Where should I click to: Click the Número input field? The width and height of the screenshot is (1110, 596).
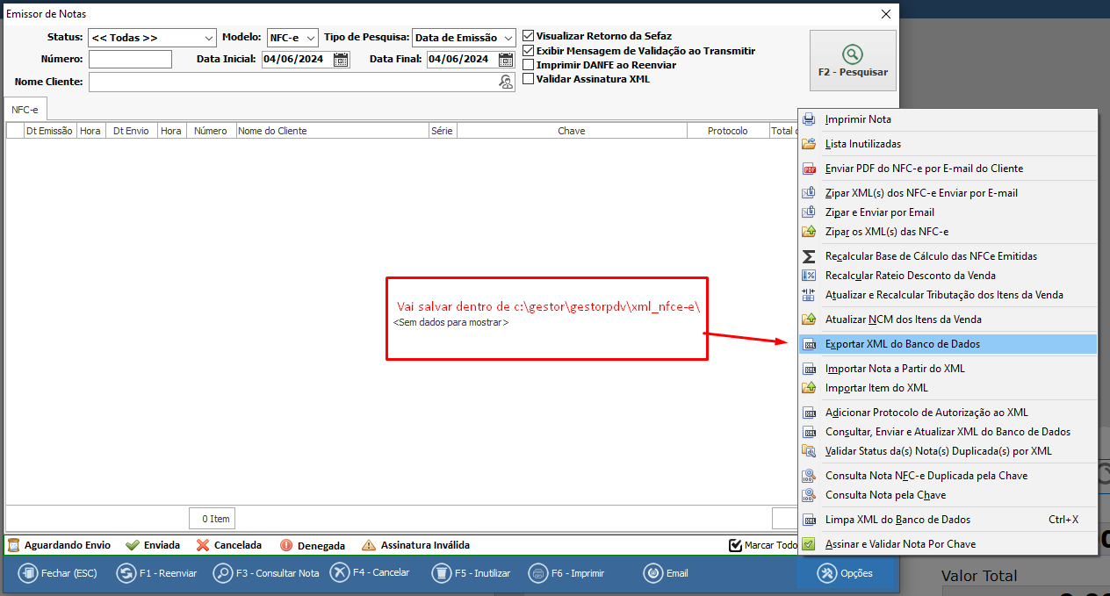point(130,60)
